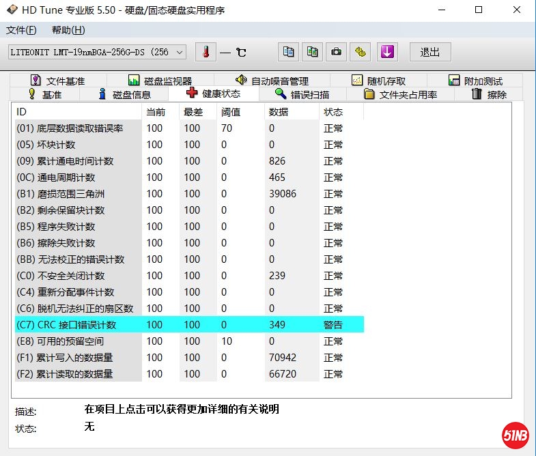This screenshot has height=456, width=536.
Task: Click the temperature thermometer icon
Action: coord(205,52)
